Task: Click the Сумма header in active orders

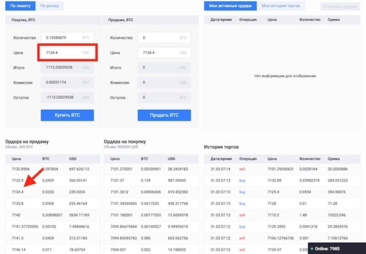Action: 334,20
